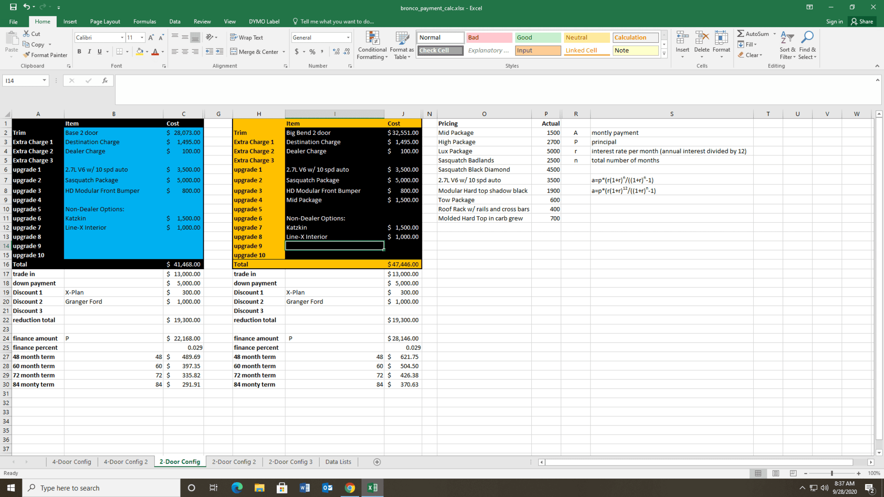The image size is (884, 497).
Task: Toggle Top Align vertical alignment
Action: coord(174,37)
